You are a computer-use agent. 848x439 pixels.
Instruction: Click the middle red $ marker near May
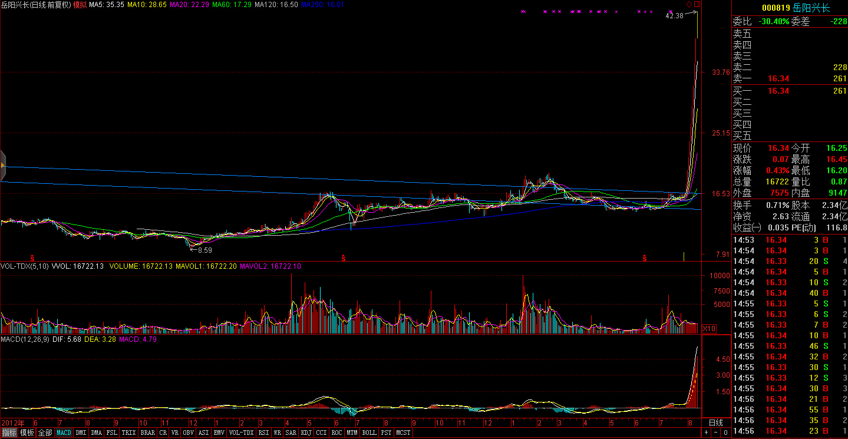(343, 258)
